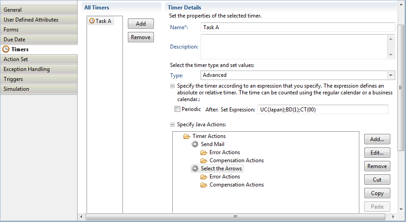
Task: Click the Set Expression input field
Action: point(323,110)
